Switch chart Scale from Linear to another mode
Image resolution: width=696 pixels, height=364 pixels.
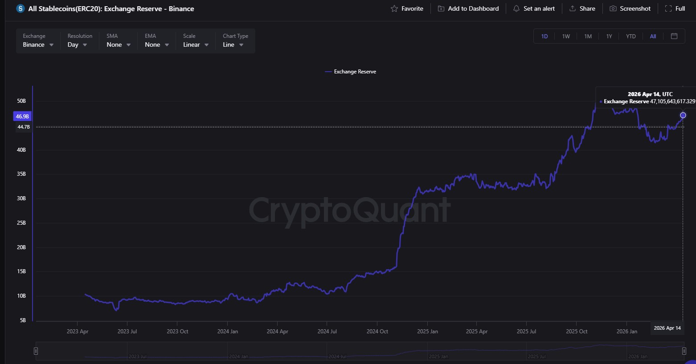pyautogui.click(x=195, y=44)
